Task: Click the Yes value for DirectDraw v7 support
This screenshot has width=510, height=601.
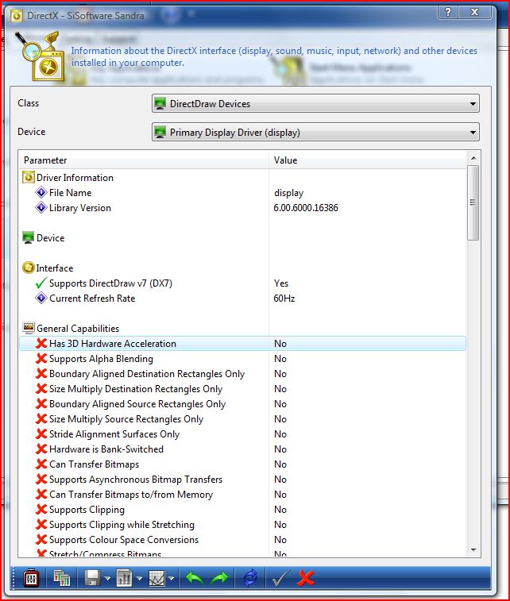Action: point(281,283)
